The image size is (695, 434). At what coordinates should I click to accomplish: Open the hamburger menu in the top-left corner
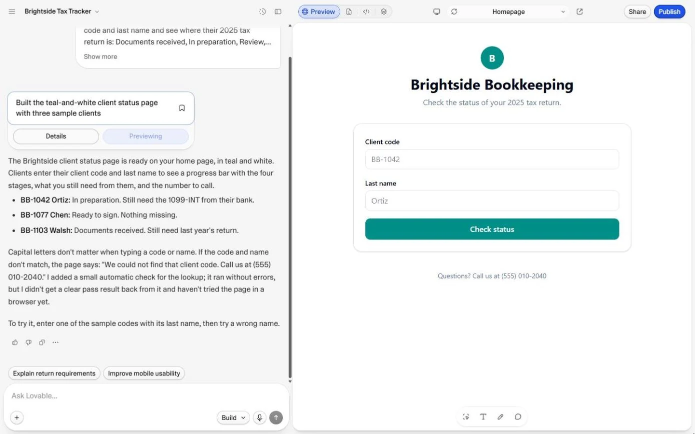click(x=12, y=11)
